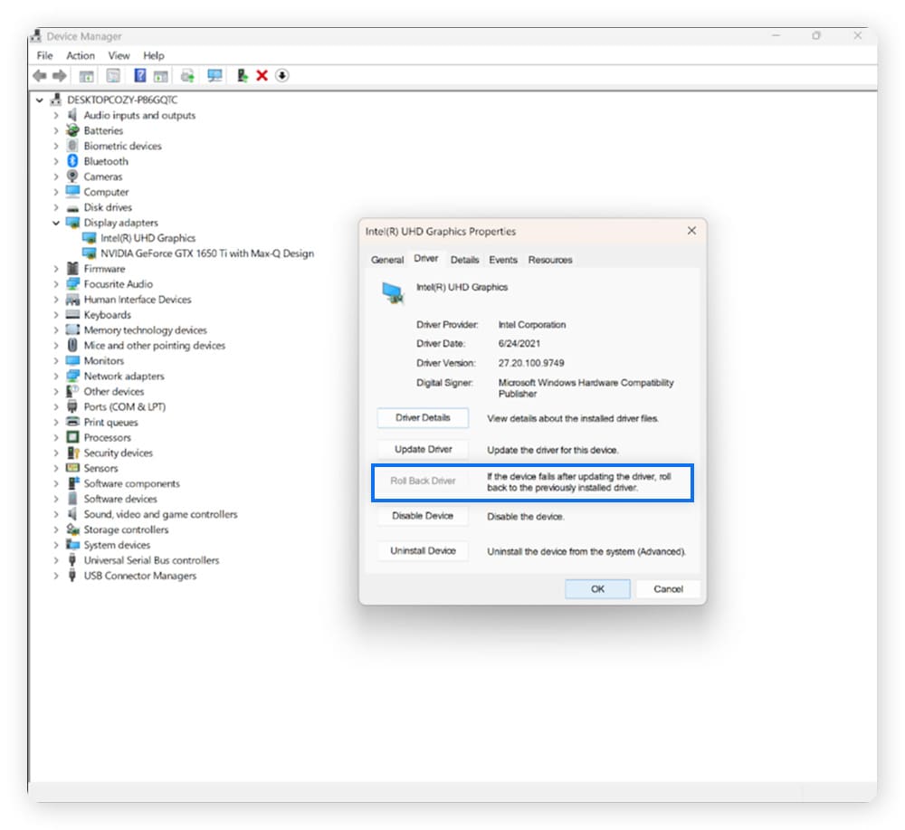Expand the Human Interface Devices node
905x830 pixels.
click(x=56, y=300)
